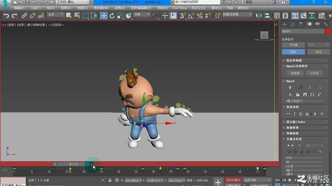
Task: Open Render Setup icon
Action: tap(322, 16)
